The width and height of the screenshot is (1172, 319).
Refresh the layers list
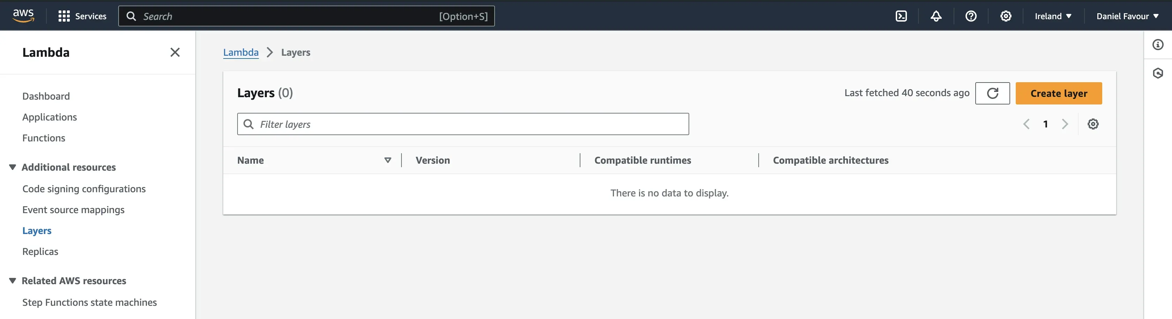pyautogui.click(x=992, y=93)
